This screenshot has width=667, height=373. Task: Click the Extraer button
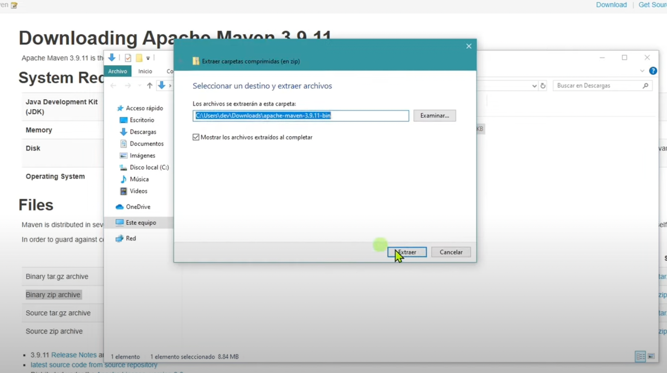(x=407, y=252)
